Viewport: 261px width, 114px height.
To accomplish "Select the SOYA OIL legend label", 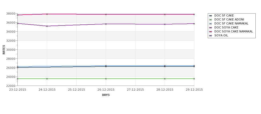I will tap(221, 36).
